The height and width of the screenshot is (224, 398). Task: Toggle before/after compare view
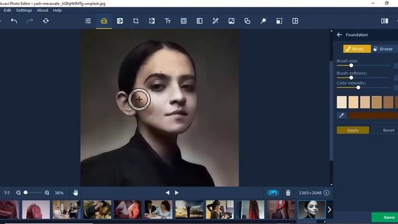pos(384,21)
